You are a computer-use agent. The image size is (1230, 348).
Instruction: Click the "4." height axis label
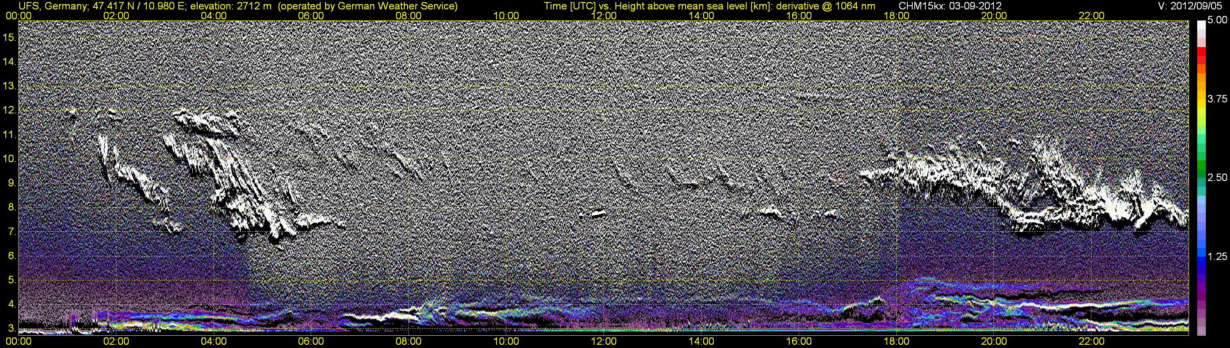point(12,305)
